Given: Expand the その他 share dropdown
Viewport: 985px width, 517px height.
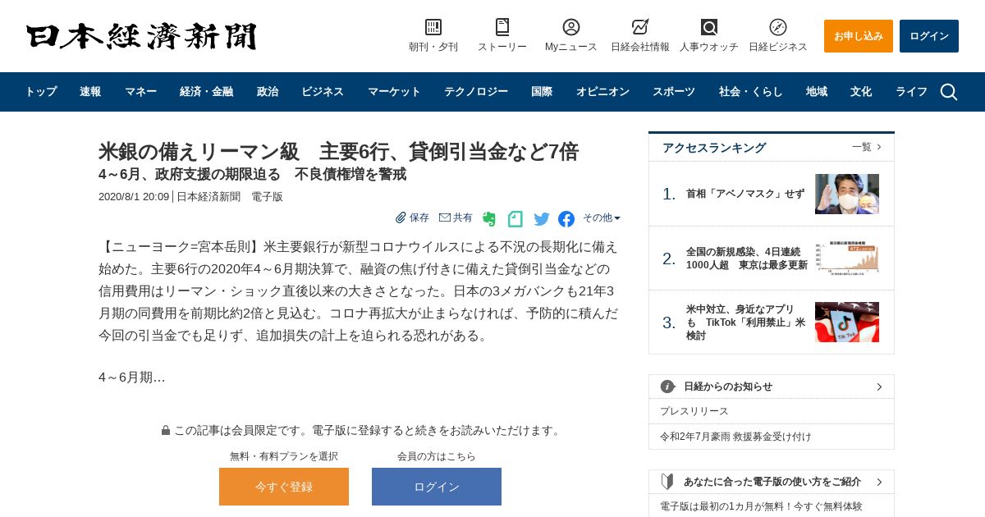Looking at the screenshot, I should 602,218.
